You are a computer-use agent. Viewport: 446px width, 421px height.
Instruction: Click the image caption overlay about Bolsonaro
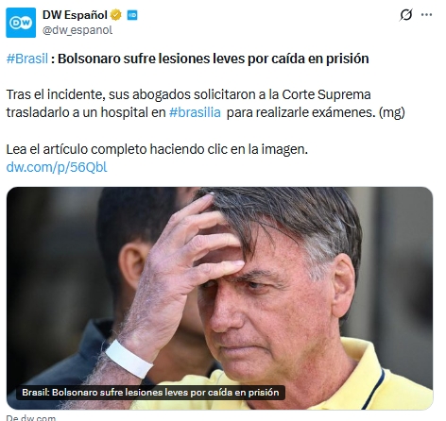pos(150,393)
